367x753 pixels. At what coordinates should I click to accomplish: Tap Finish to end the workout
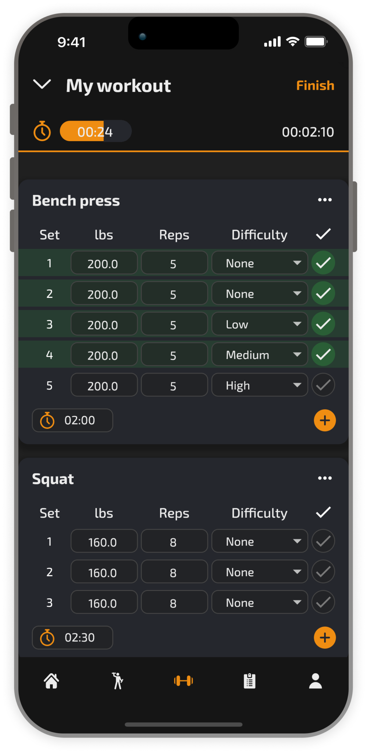tap(315, 85)
